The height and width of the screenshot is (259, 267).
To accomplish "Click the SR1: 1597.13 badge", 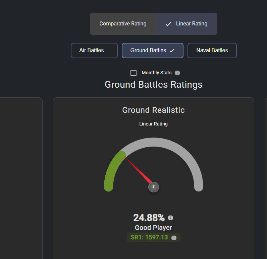I will tap(153, 237).
